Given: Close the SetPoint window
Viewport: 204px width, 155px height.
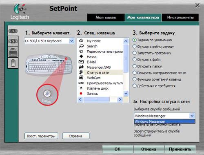Looking at the screenshot, I should click(197, 5).
